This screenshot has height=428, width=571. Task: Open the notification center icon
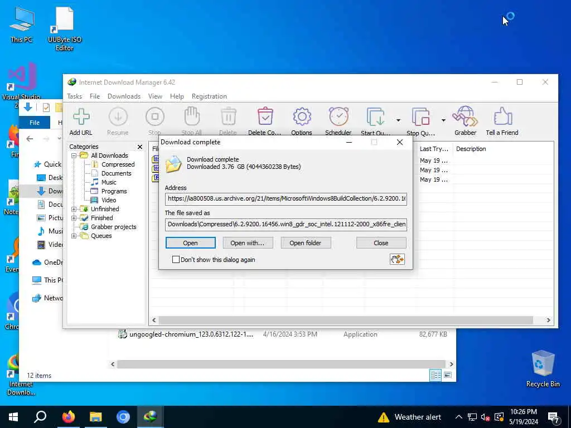coord(554,417)
